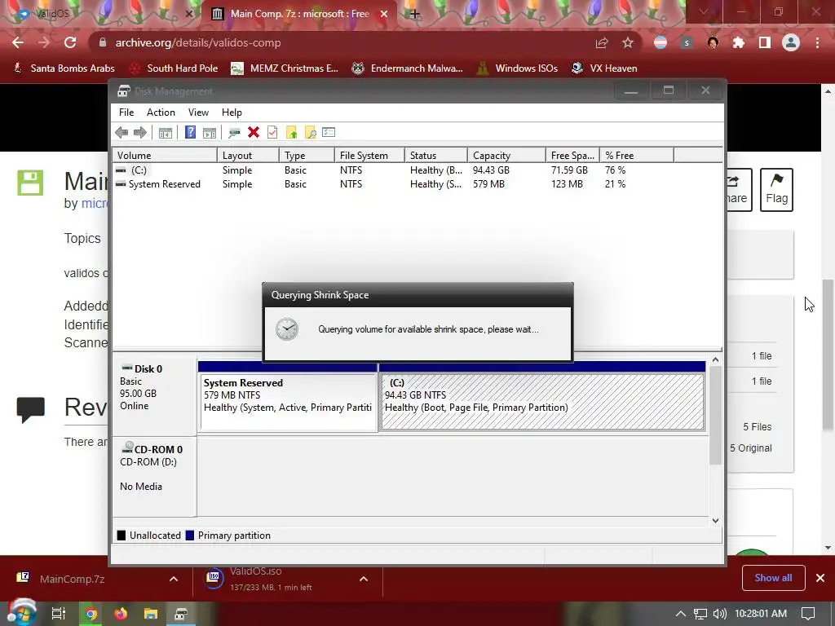This screenshot has height=626, width=835.
Task: Open the Chrome extensions puzzle icon
Action: pos(739,42)
